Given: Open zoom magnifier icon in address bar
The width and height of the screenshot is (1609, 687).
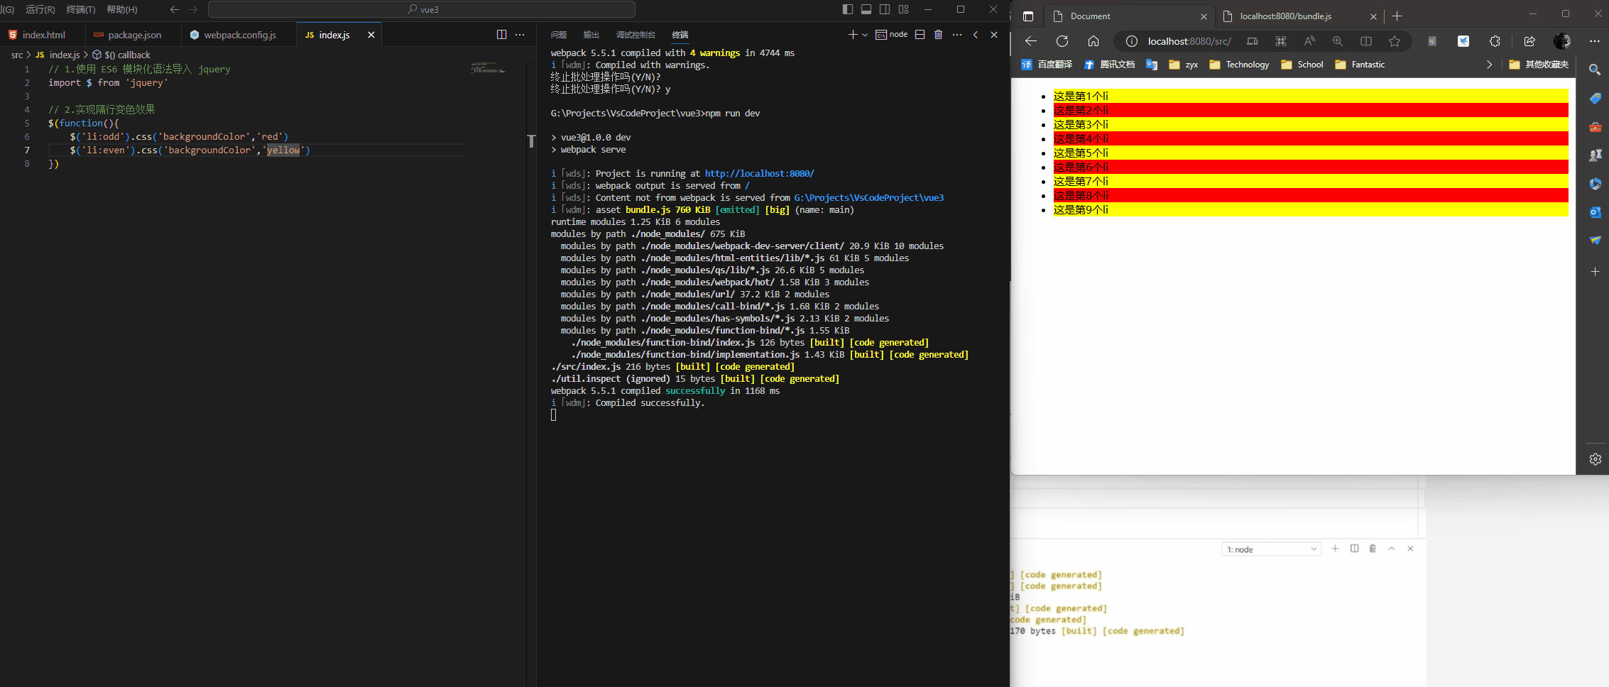Looking at the screenshot, I should click(1338, 41).
